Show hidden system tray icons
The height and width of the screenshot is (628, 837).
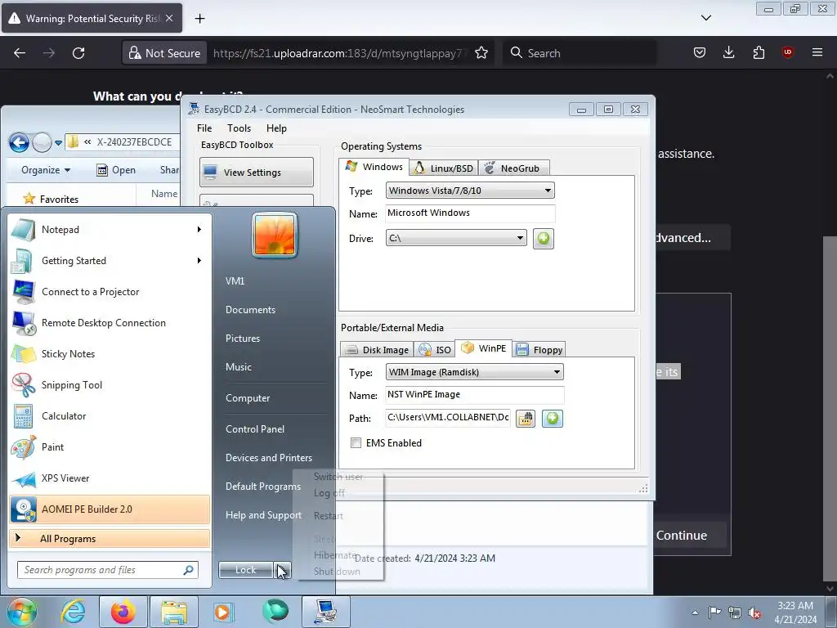pyautogui.click(x=695, y=612)
